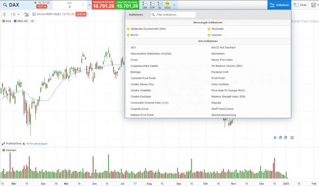The height and width of the screenshot is (186, 319).
Task: Open the Chart settings tab
Action: (x=300, y=5)
